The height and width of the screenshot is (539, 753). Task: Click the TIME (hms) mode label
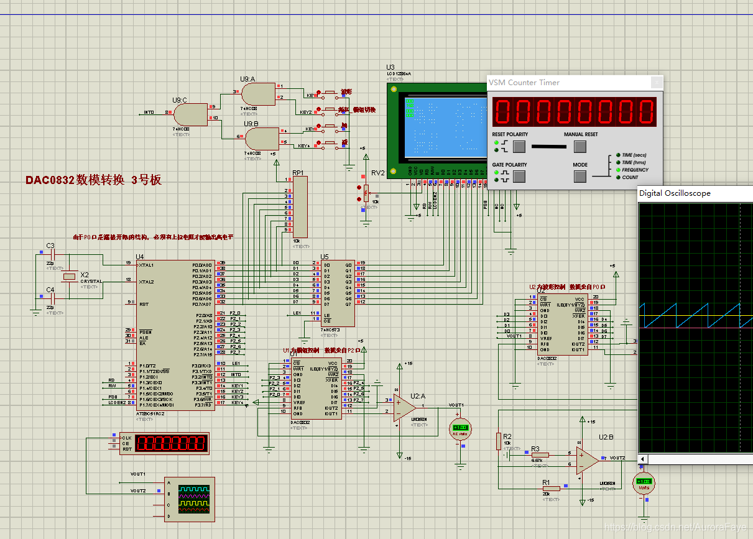click(x=634, y=162)
